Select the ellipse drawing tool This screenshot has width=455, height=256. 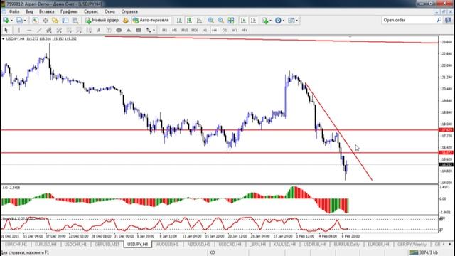coord(119,30)
